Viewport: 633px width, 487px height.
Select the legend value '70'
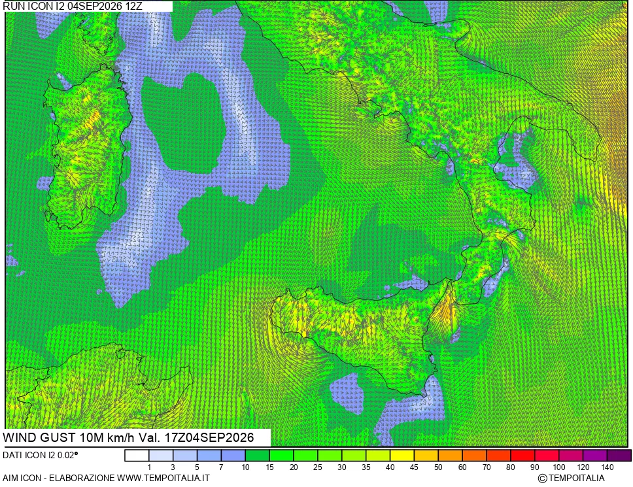pos(487,467)
